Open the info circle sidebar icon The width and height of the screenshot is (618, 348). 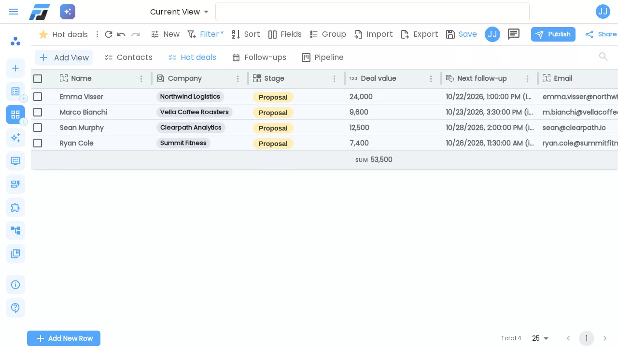(x=15, y=285)
